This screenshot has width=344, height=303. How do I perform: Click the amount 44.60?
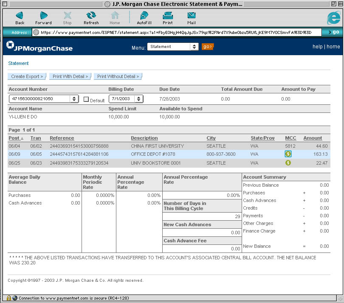pos(321,146)
